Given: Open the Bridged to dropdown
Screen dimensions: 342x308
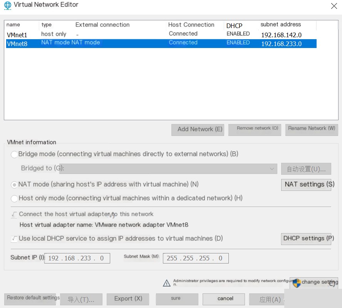Looking at the screenshot, I should (168, 169).
